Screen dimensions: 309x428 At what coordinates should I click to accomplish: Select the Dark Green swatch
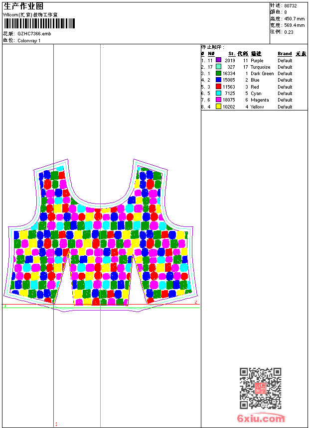pyautogui.click(x=218, y=73)
